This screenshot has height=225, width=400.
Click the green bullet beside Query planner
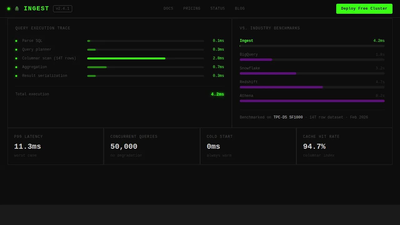16,50
